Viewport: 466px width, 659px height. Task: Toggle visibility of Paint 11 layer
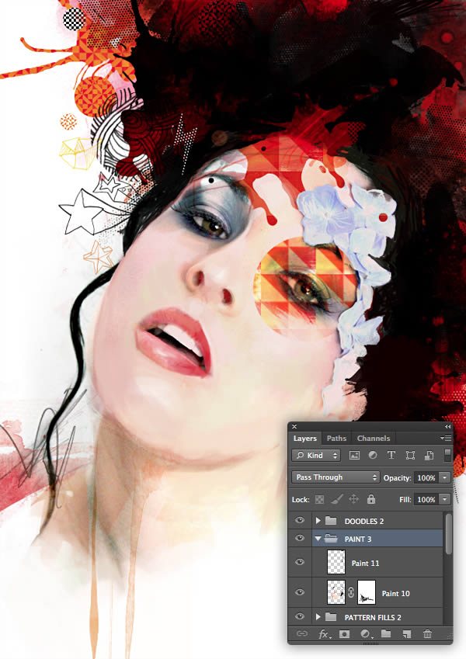coord(300,562)
